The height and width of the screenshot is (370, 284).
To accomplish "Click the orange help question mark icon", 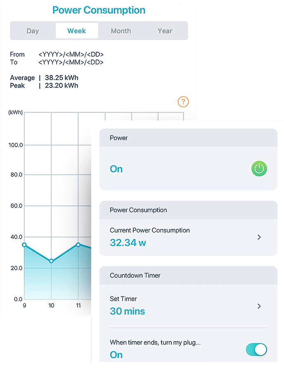I will pyautogui.click(x=183, y=102).
